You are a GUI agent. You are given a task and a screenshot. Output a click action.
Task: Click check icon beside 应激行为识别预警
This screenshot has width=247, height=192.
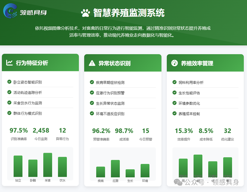pos(92,92)
